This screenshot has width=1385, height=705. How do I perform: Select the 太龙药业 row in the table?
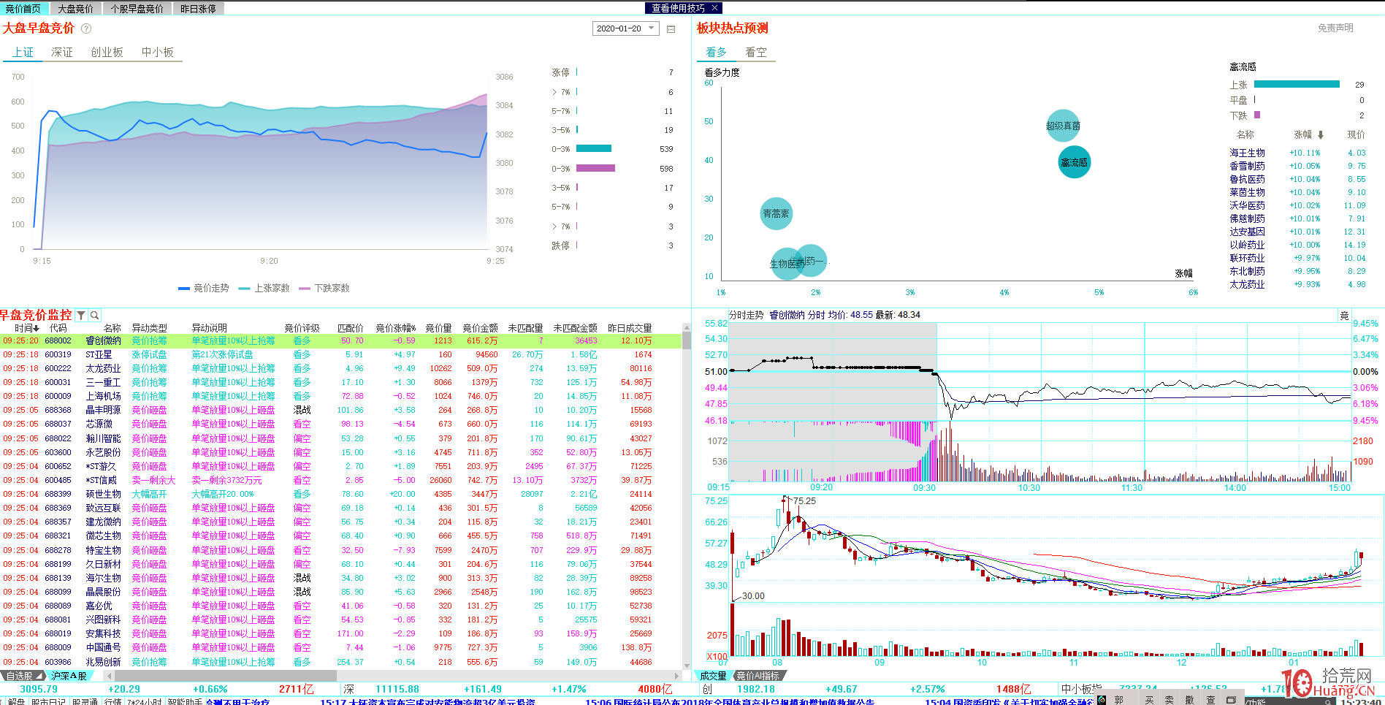pos(341,368)
